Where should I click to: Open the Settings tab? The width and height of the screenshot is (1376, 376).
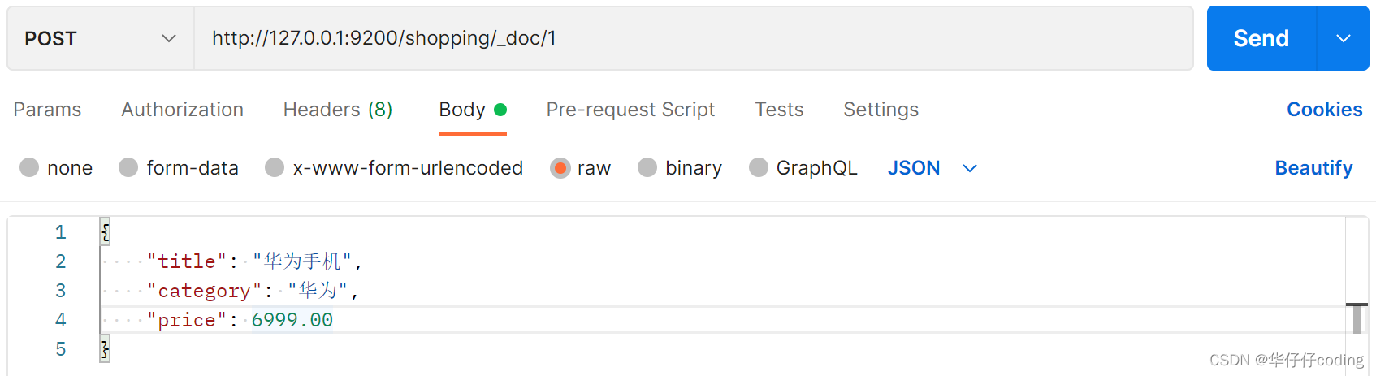[x=881, y=110]
